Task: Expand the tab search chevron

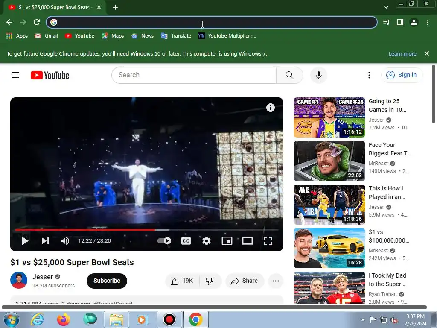Action: coord(386,8)
